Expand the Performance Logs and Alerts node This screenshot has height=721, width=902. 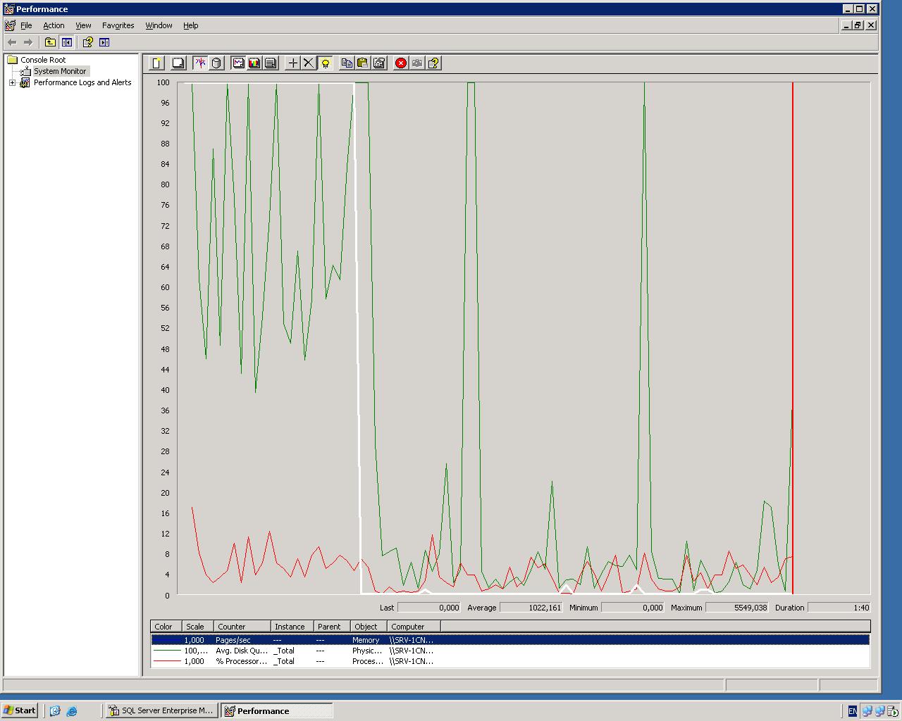(x=12, y=83)
